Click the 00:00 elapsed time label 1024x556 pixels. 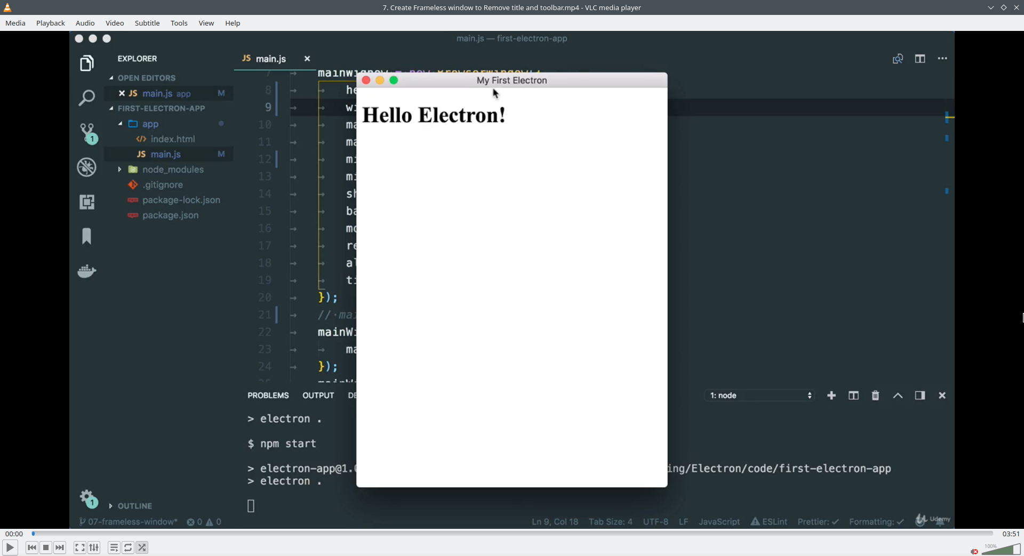[14, 534]
